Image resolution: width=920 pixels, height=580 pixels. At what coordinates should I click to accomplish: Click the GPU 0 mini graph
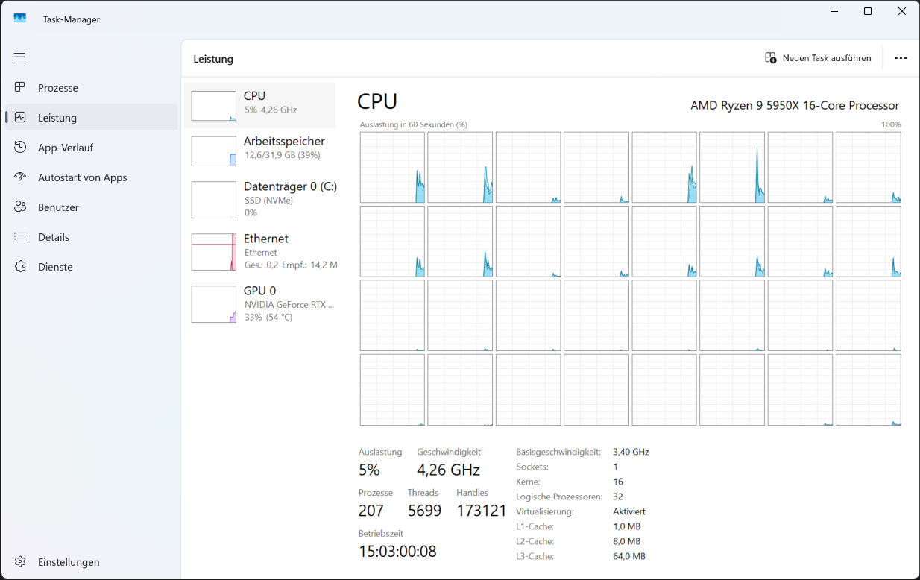tap(214, 304)
